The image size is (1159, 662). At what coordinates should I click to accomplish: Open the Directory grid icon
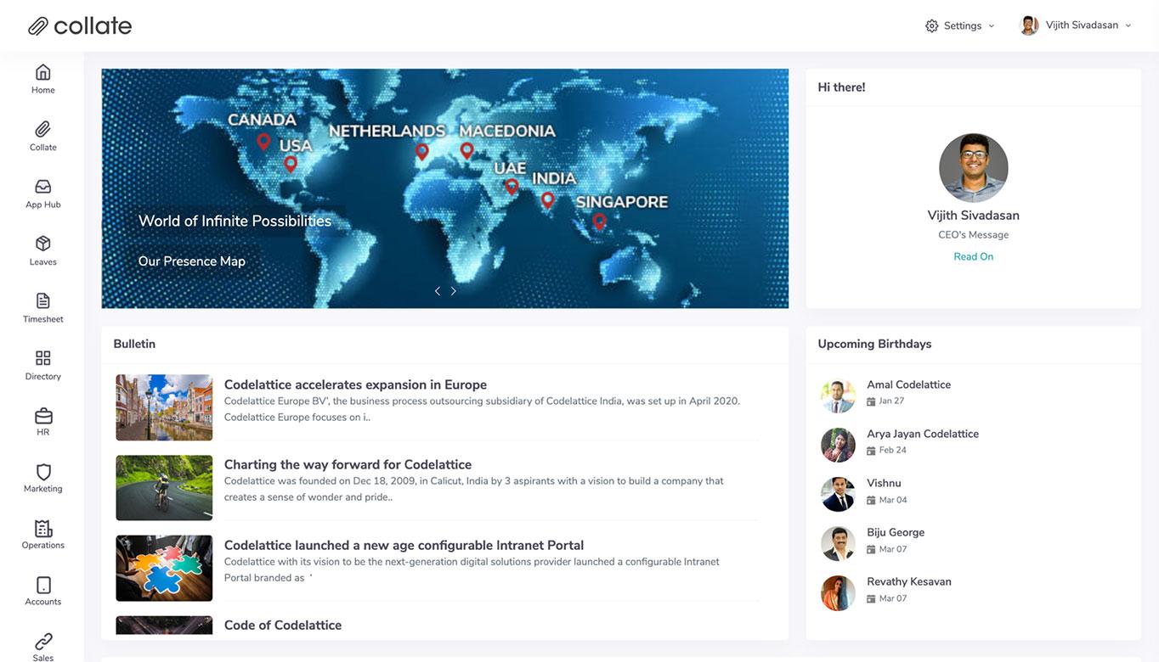point(43,358)
